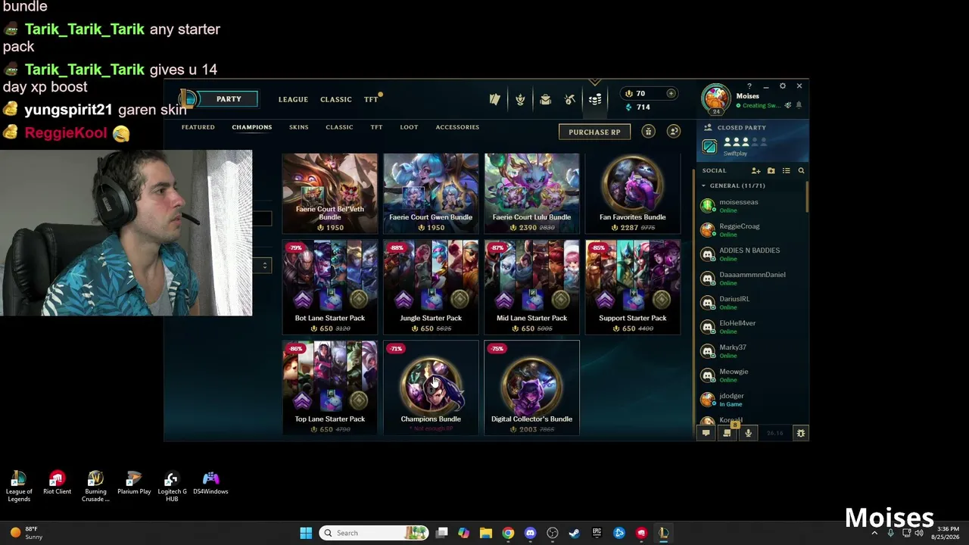
Task: Switch to the store's CLASSIC sub-tab
Action: point(339,127)
